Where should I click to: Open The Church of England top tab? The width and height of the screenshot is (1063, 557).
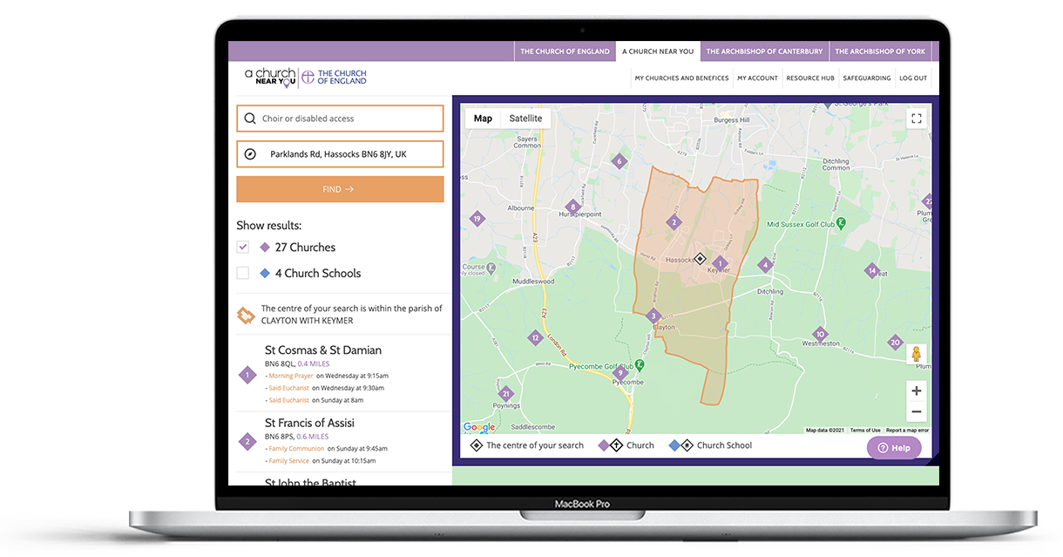click(565, 51)
